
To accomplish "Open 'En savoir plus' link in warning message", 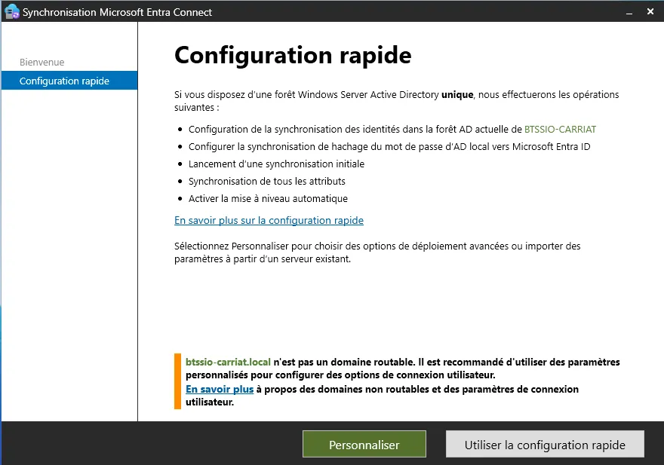I will pos(220,390).
